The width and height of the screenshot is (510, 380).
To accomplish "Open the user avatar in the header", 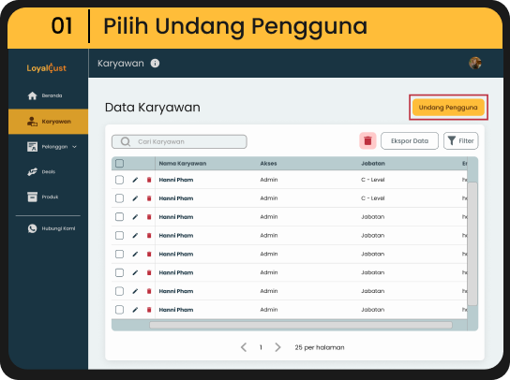I will pos(475,63).
